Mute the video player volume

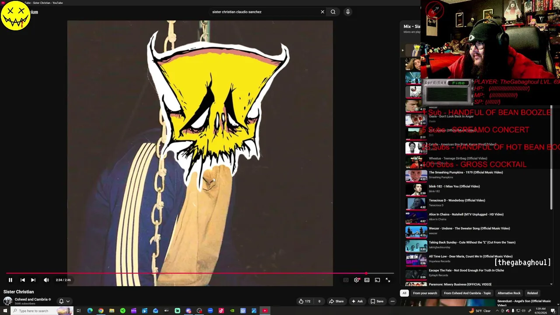[46, 280]
